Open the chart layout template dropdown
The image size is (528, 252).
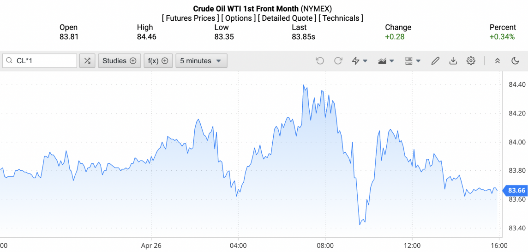coord(413,61)
